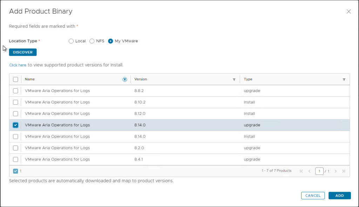The height and width of the screenshot is (207, 359).
Task: Check the 8.12.0 Install row
Action: (x=15, y=113)
